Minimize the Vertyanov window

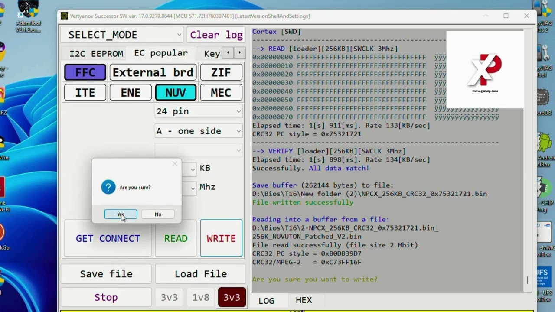coord(486,16)
